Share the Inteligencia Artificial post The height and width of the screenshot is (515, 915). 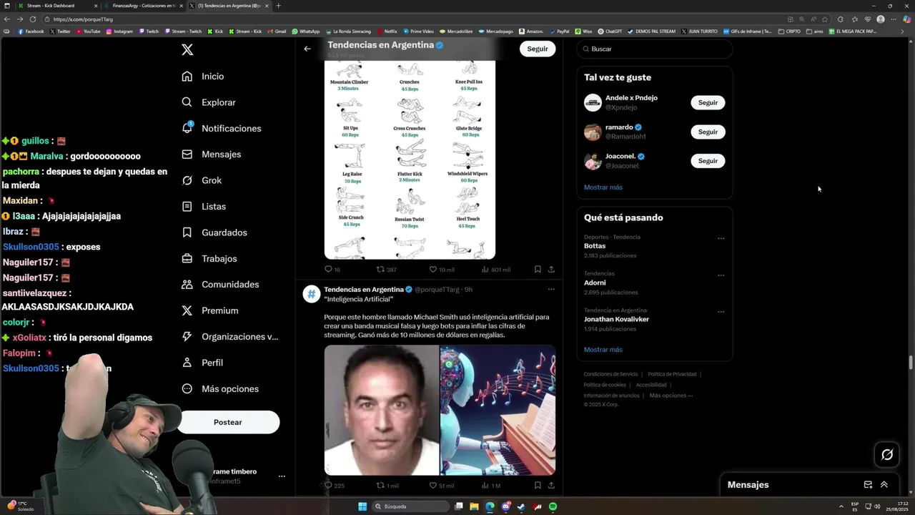click(551, 486)
